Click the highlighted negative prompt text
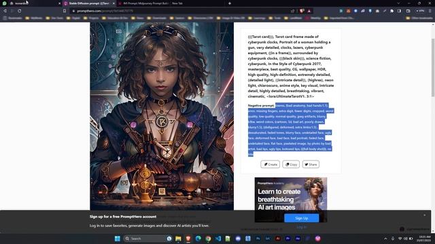Image resolution: width=435 pixels, height=244 pixels. click(290, 129)
